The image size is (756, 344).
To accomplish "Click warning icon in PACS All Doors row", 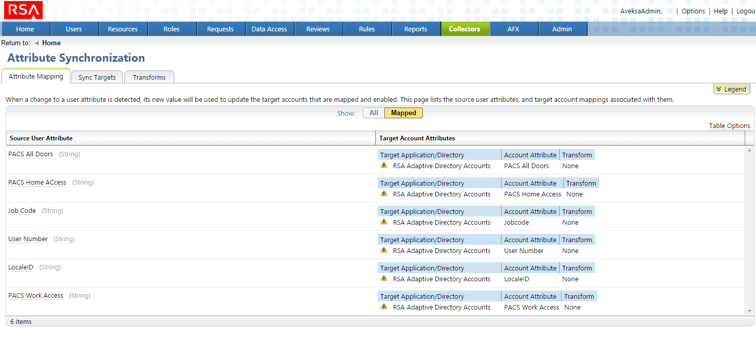I will (384, 165).
